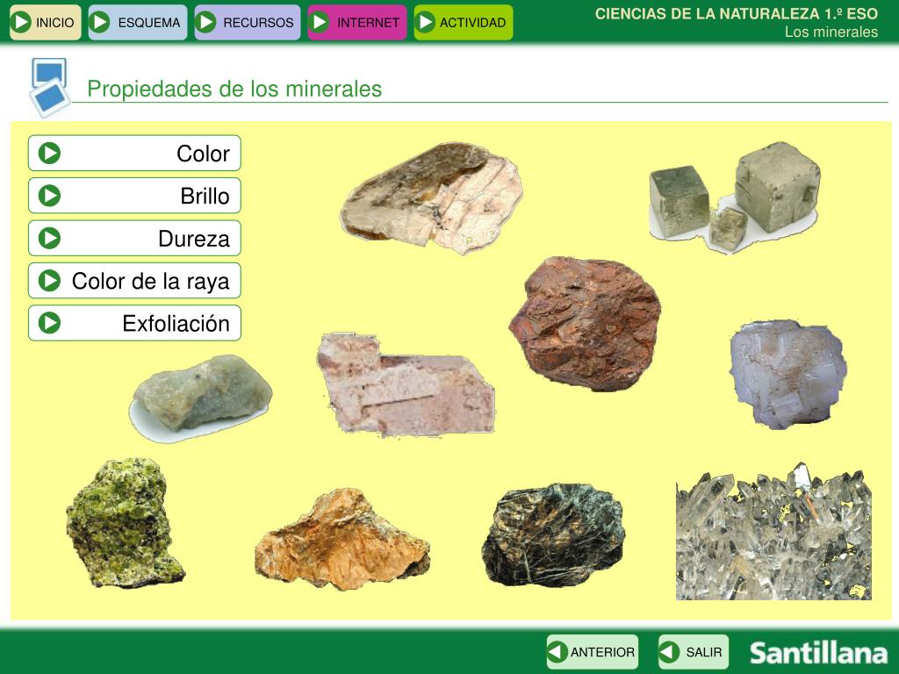The height and width of the screenshot is (674, 899).
Task: Click the Propiedades de los minerales heading
Action: 234,89
